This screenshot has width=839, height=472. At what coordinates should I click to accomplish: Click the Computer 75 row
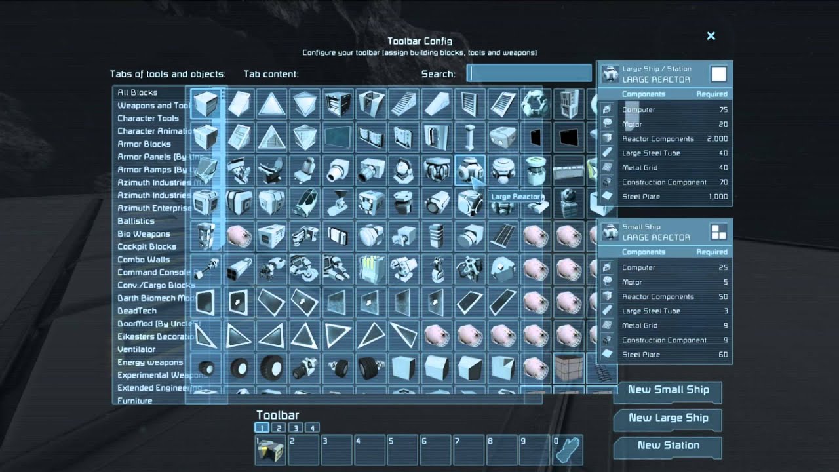665,110
